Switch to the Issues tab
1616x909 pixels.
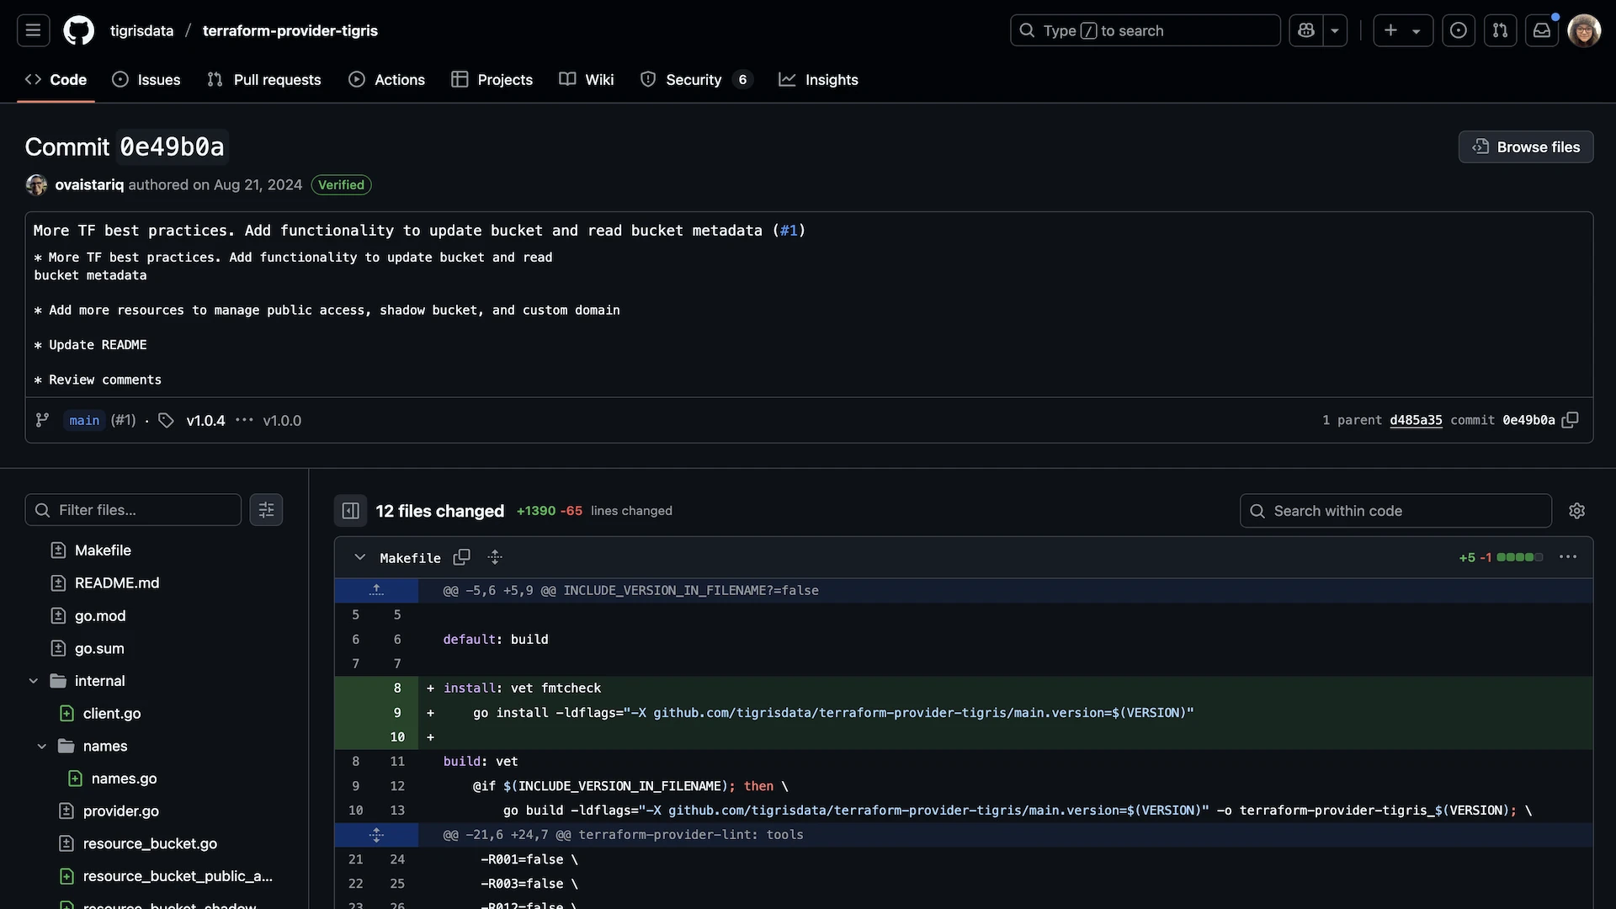[146, 79]
